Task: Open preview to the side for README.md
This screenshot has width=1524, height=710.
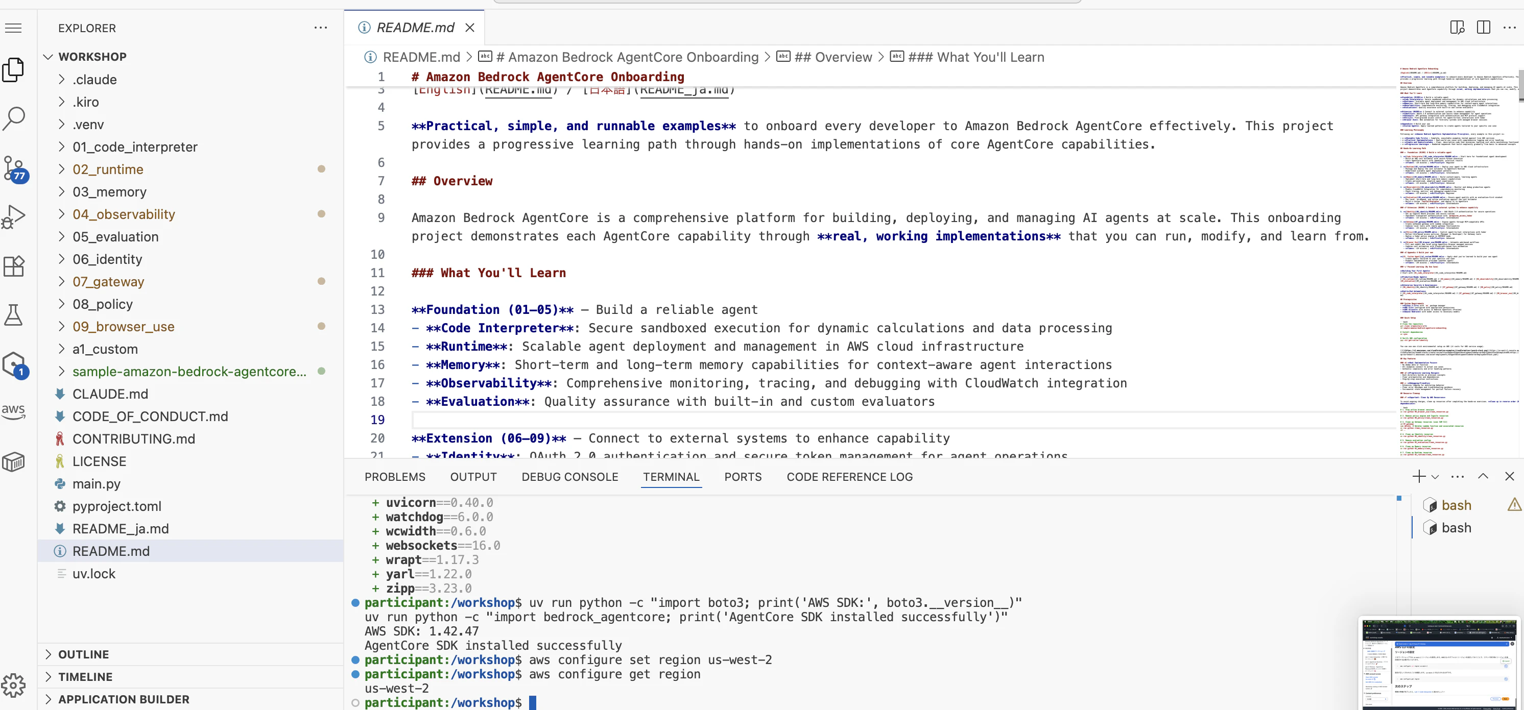Action: pos(1457,28)
